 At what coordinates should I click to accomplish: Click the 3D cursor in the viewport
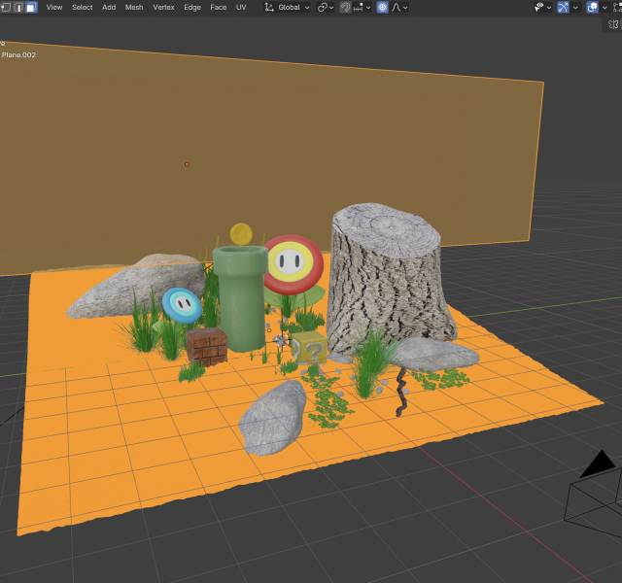tap(281, 341)
